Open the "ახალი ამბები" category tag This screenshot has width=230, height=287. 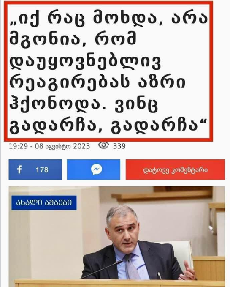point(44,202)
